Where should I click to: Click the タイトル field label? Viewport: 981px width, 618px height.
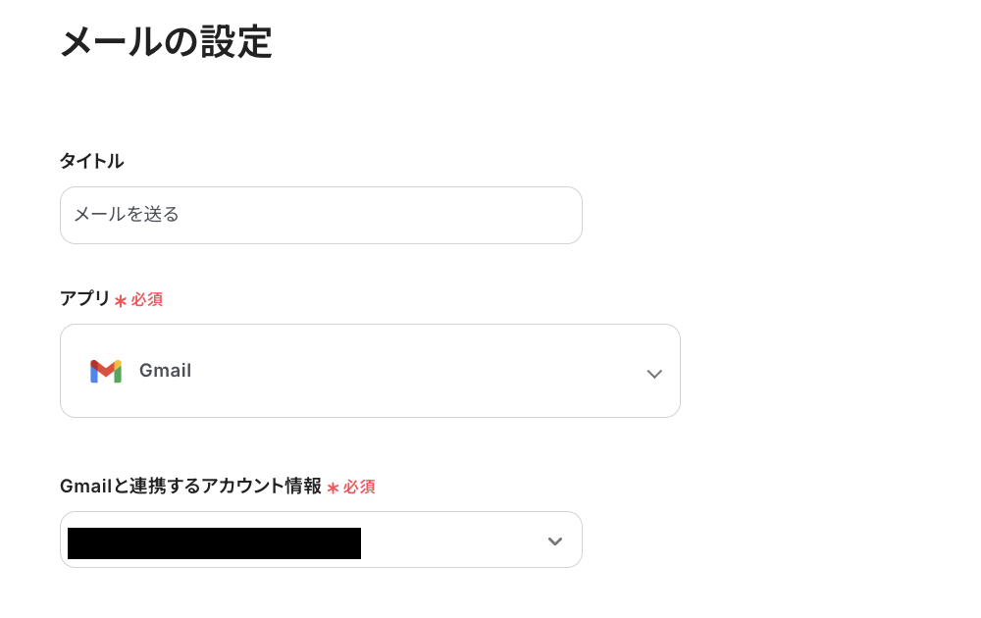coord(91,161)
